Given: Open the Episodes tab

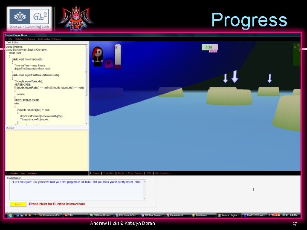Looking at the screenshot, I should tap(108, 173).
